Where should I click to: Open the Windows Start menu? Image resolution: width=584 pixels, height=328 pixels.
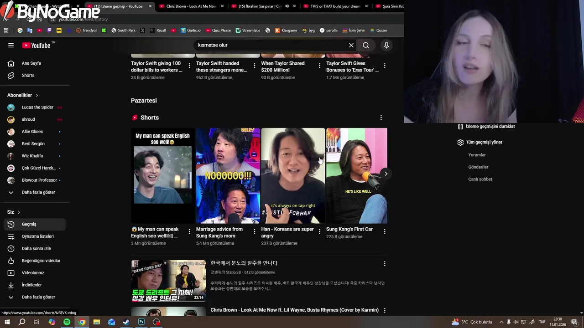click(x=7, y=322)
